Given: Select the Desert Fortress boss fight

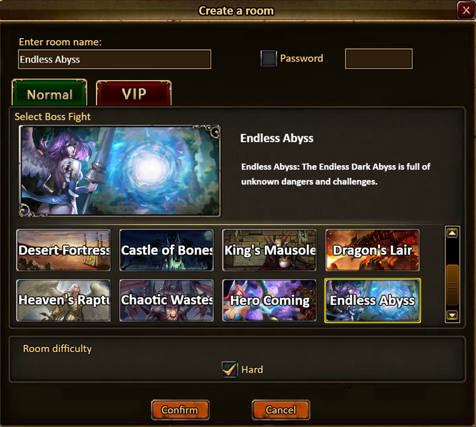Looking at the screenshot, I should click(63, 250).
